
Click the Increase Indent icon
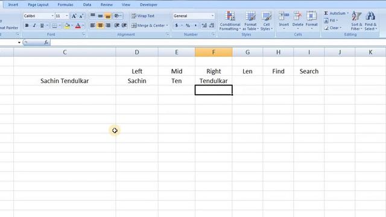tap(124, 25)
